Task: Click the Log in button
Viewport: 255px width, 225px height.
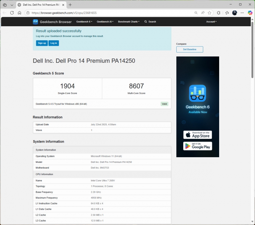Action: click(54, 43)
